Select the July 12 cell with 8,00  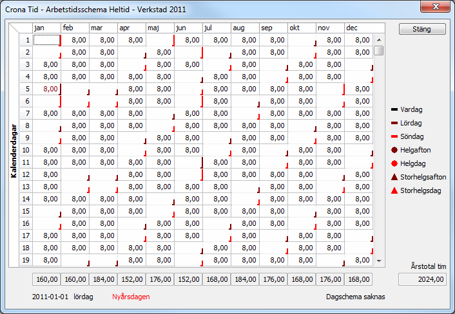coord(217,174)
